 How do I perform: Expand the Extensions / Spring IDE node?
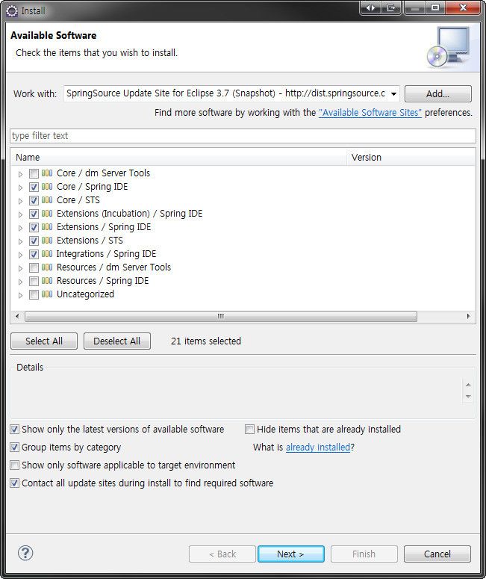pos(21,228)
